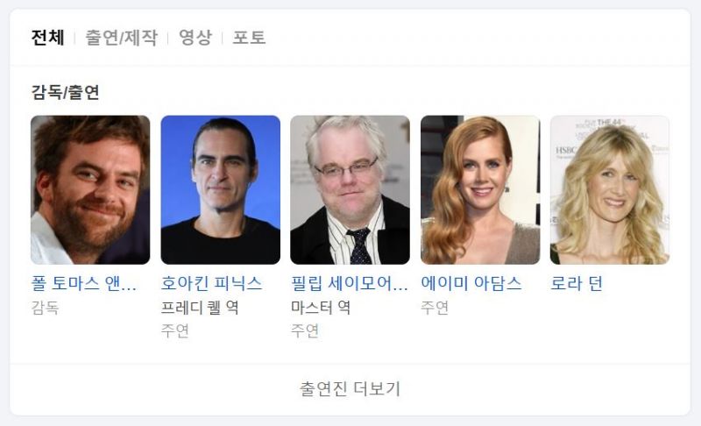This screenshot has width=701, height=426.
Task: Click the 마스터 역 role text
Action: [x=321, y=308]
